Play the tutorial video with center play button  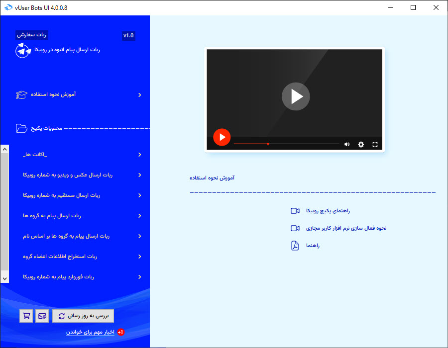coord(296,96)
